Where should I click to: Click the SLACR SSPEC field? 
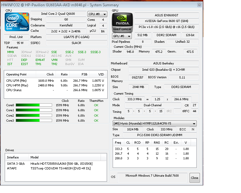[76, 43]
